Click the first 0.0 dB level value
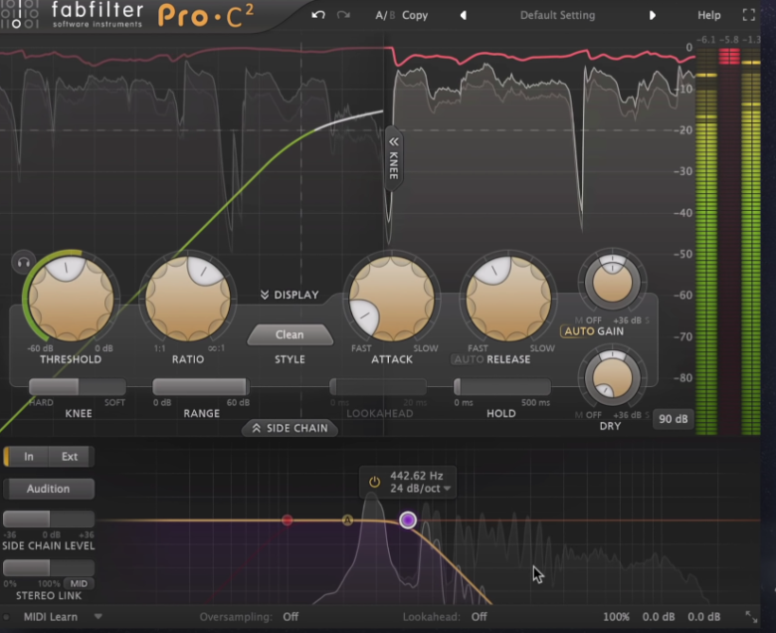The image size is (776, 633). [659, 617]
